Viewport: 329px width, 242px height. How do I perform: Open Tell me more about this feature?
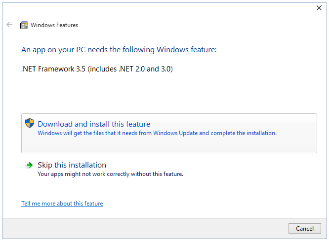[x=62, y=203]
